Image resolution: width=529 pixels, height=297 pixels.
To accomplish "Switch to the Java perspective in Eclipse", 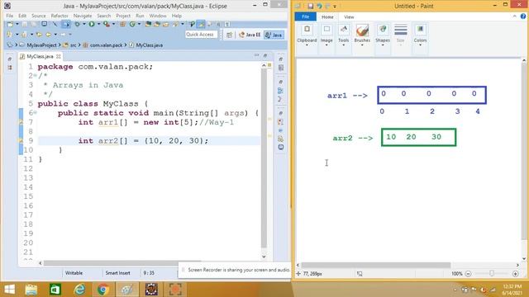I will tap(274, 35).
